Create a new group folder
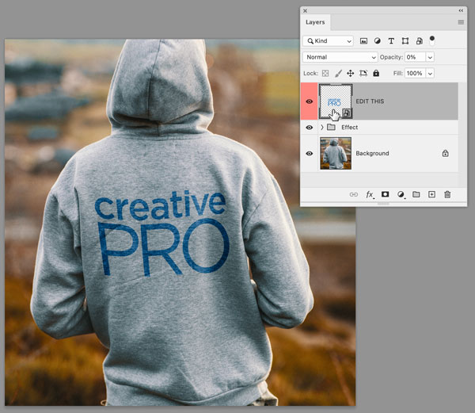This screenshot has height=413, width=475. pos(416,194)
